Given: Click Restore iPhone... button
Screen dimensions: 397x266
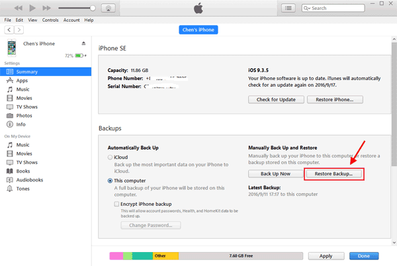Looking at the screenshot, I should point(335,99).
